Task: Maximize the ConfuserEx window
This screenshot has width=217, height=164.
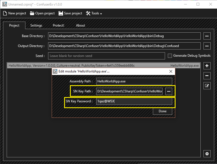Action: click(198, 4)
